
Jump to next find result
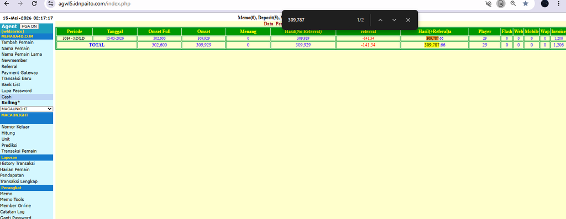pos(394,20)
